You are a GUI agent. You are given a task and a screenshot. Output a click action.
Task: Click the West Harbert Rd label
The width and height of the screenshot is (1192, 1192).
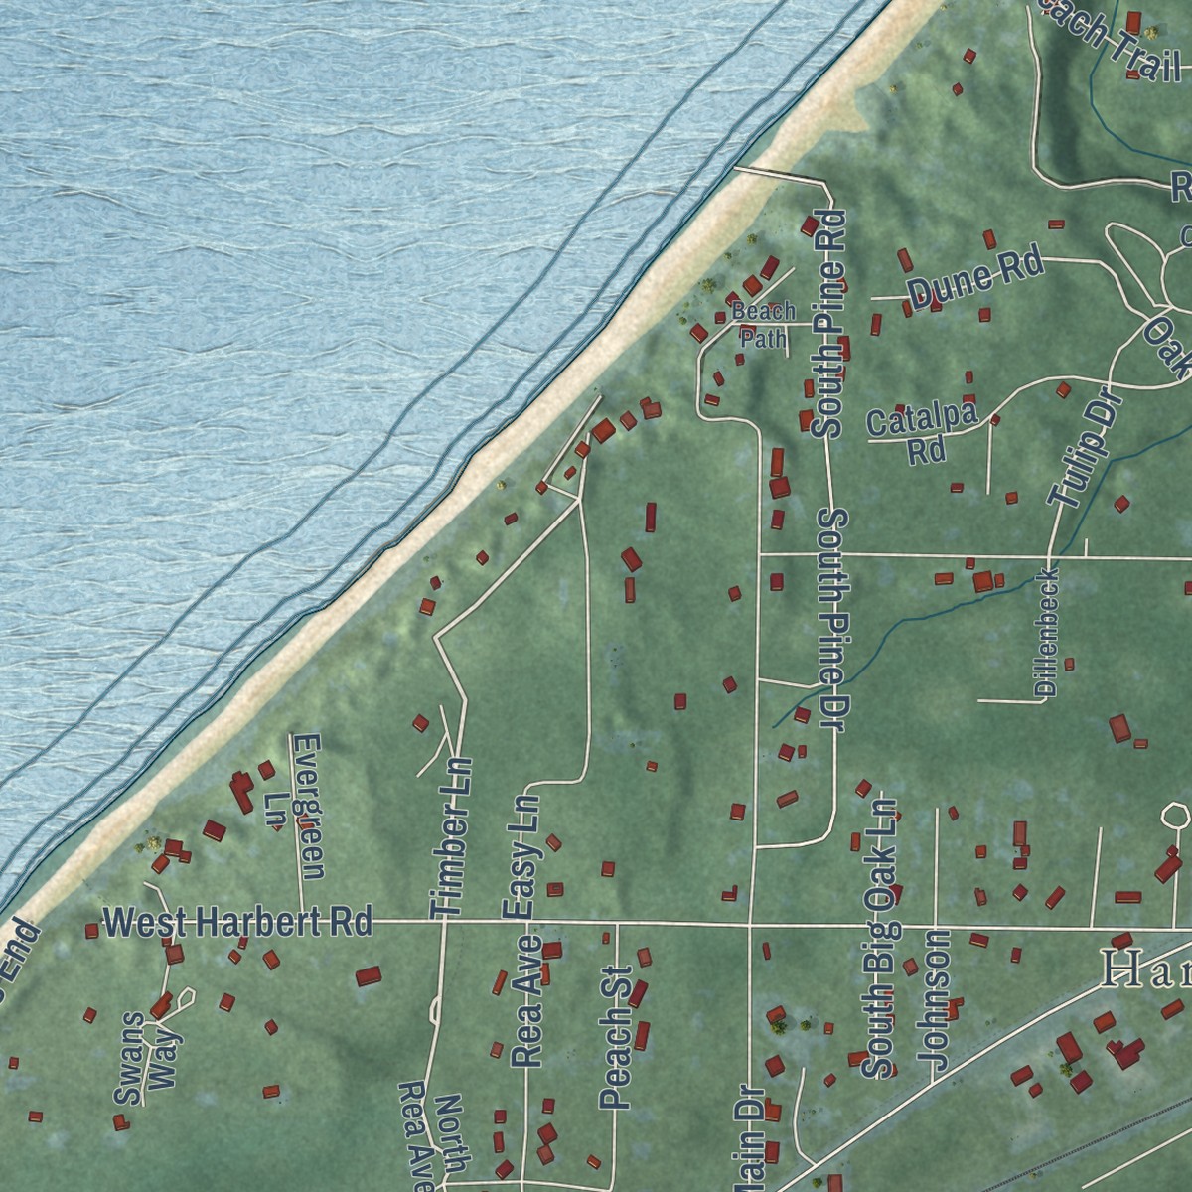(237, 922)
